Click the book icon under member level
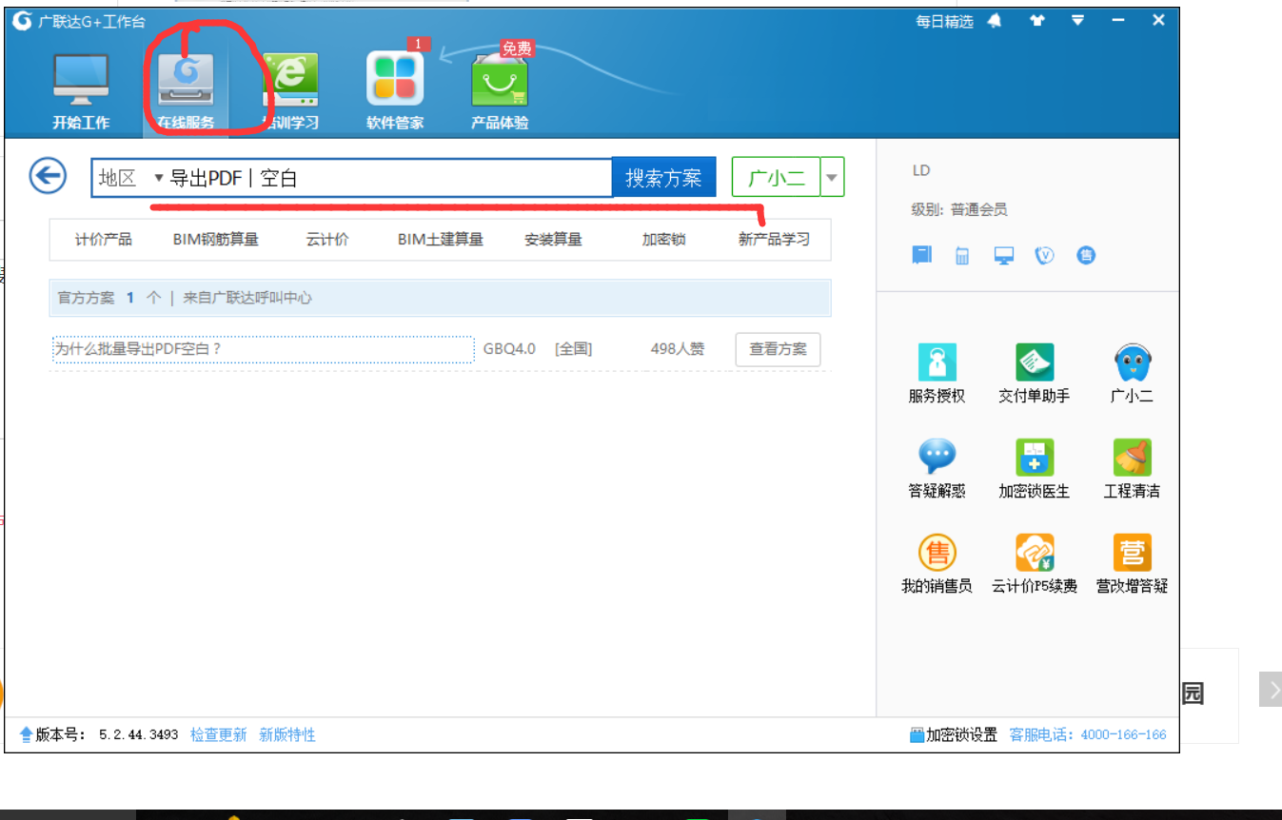This screenshot has width=1282, height=820. pyautogui.click(x=921, y=255)
